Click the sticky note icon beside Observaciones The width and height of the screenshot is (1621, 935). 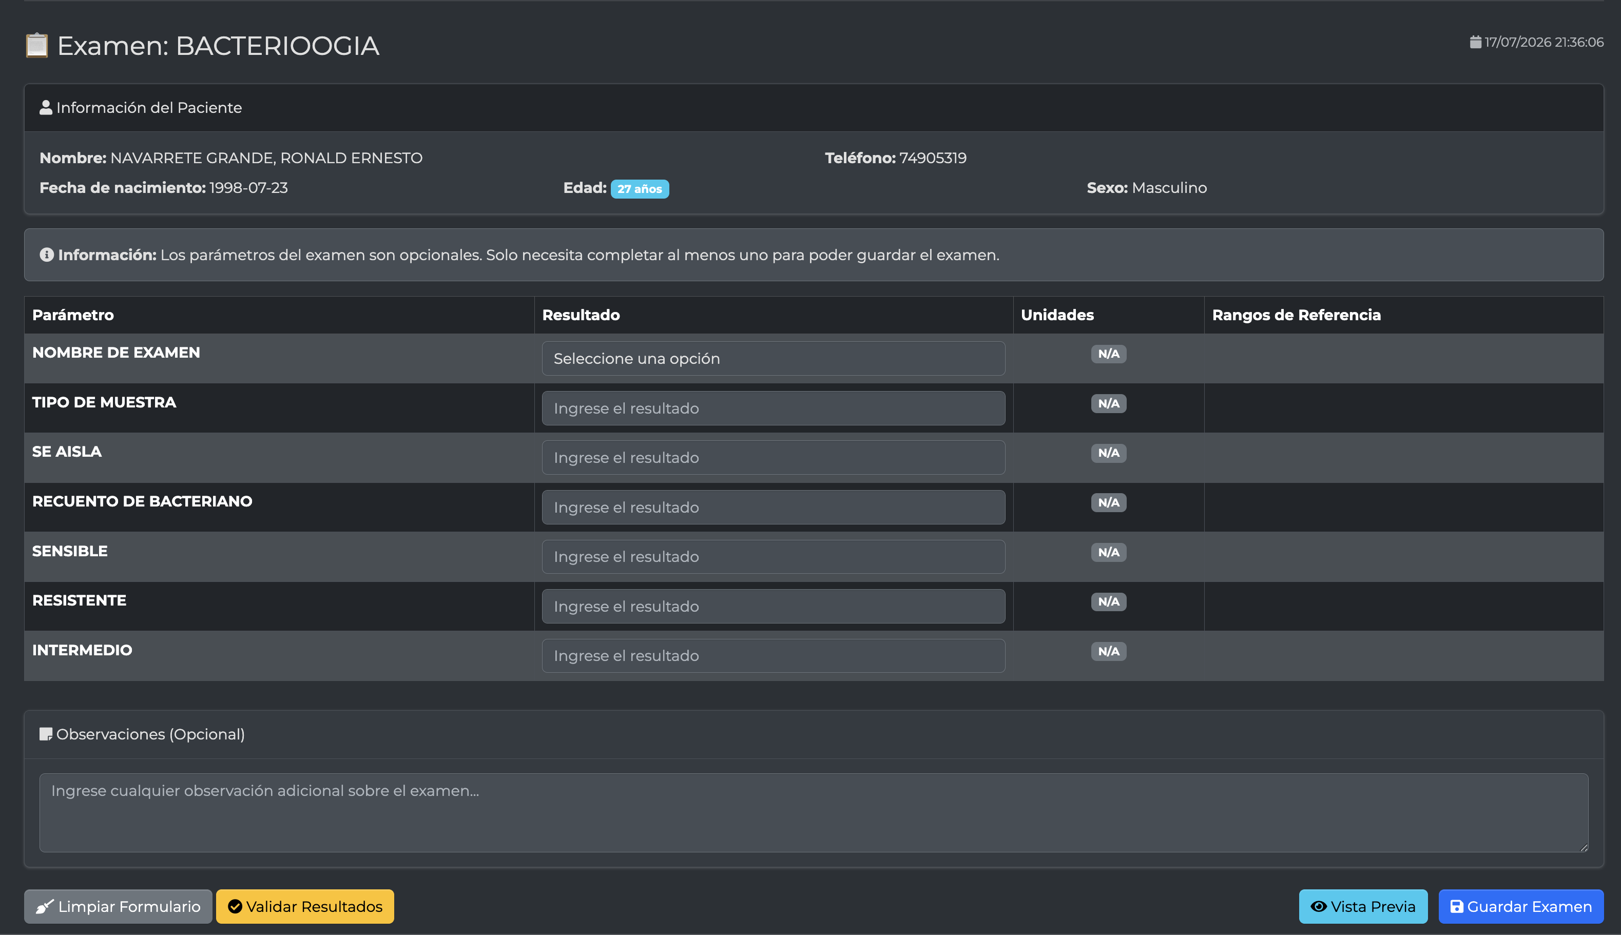coord(46,734)
